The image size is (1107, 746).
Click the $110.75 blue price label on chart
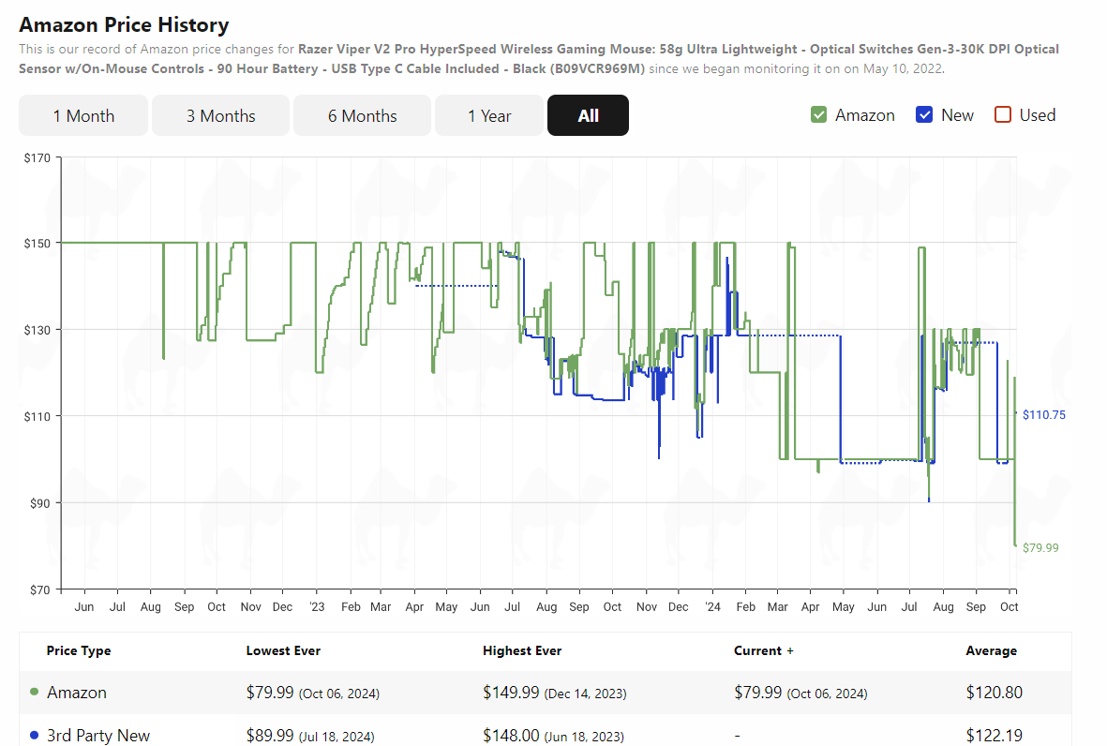(x=1043, y=414)
